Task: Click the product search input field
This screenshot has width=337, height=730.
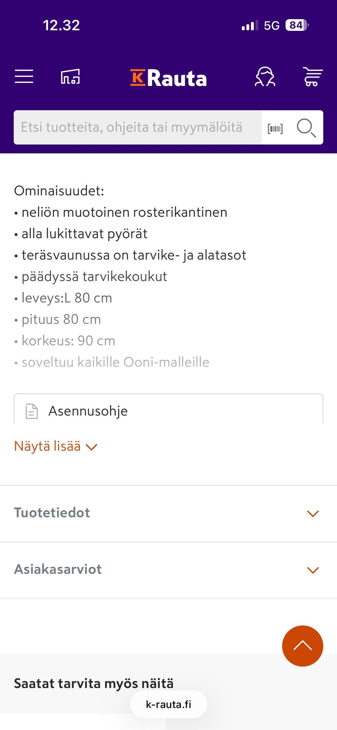Action: click(137, 127)
